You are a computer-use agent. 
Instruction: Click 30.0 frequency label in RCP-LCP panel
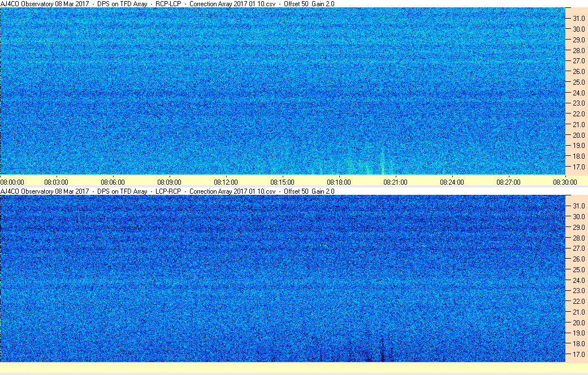[x=578, y=29]
